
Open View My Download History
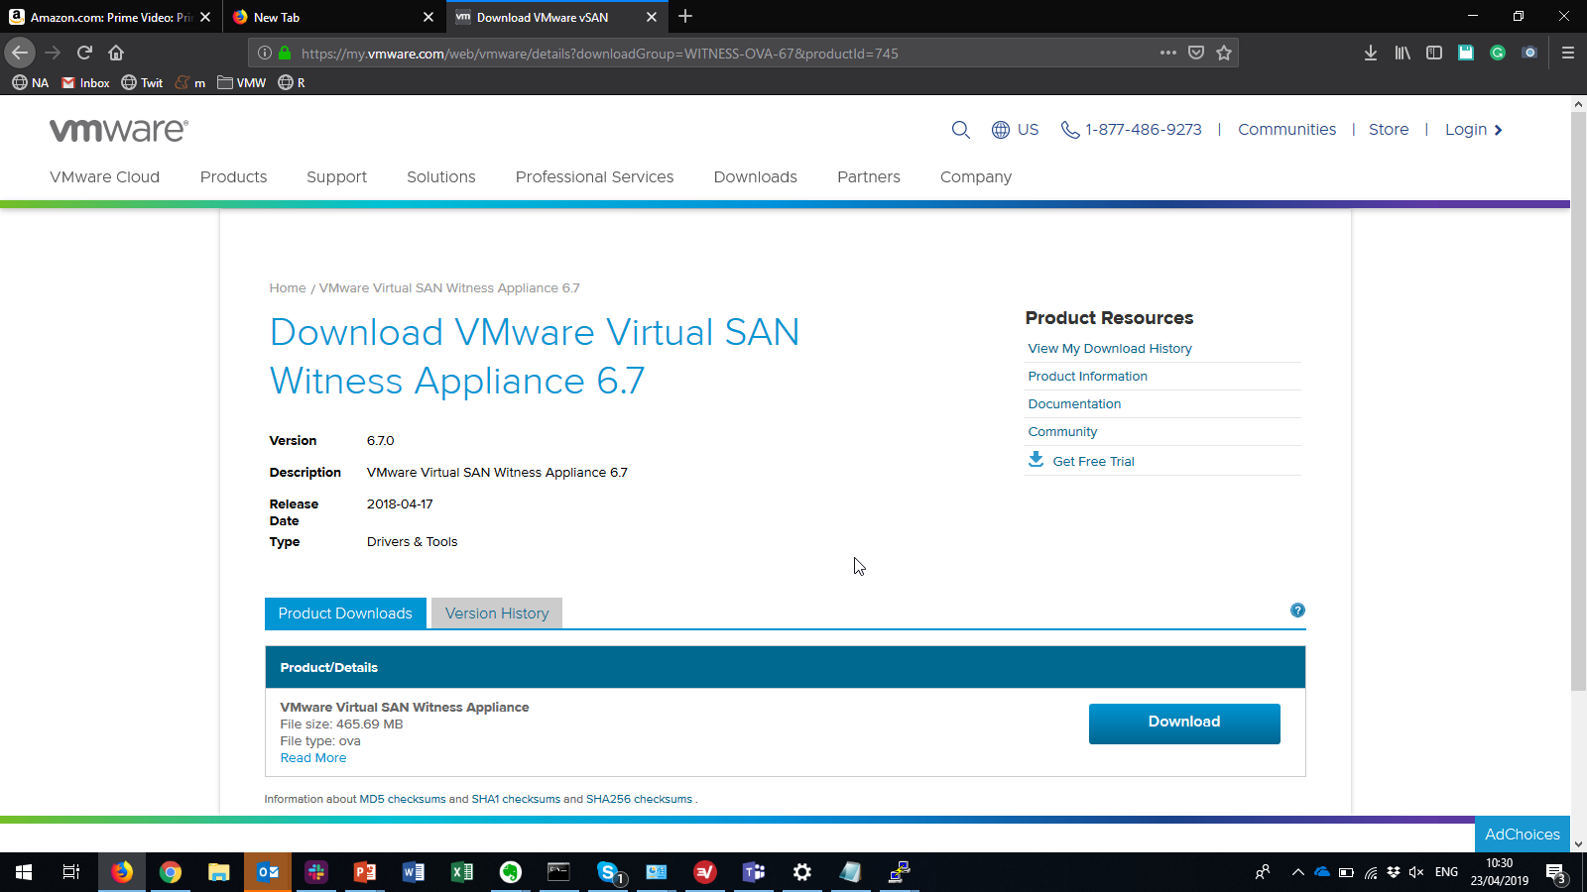(x=1110, y=349)
